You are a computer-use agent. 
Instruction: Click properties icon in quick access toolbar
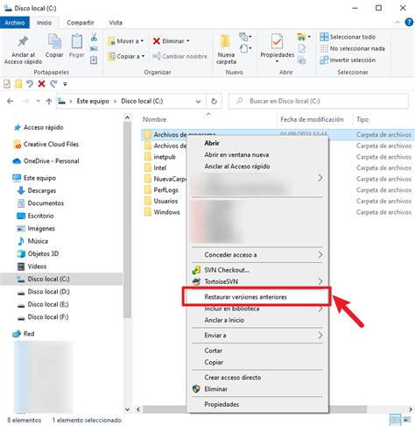(7, 84)
